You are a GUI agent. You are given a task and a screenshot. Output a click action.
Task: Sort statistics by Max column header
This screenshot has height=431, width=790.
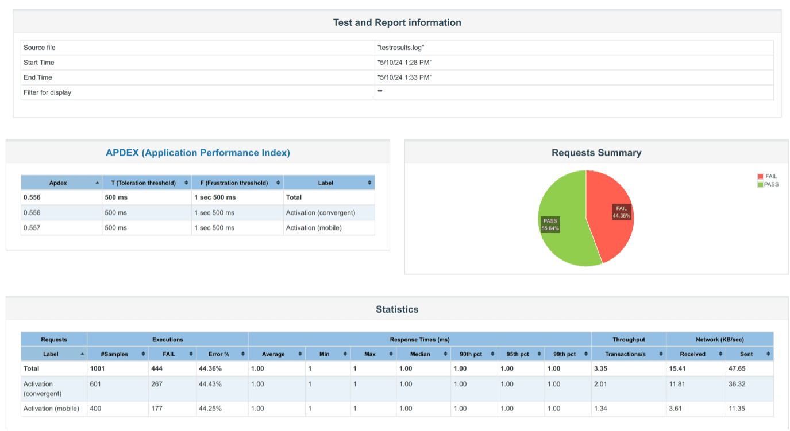click(x=370, y=354)
